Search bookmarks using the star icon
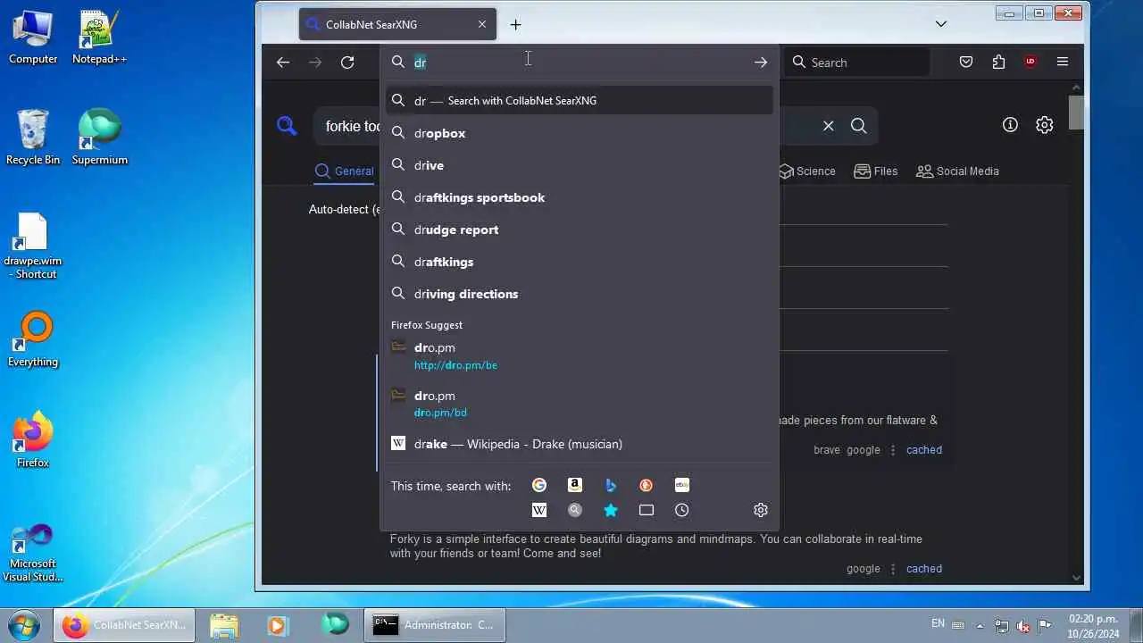Screen dimensions: 1143x643 (611, 510)
